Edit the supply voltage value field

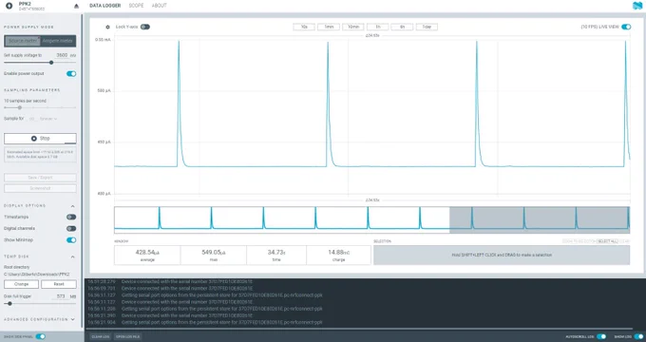point(62,55)
